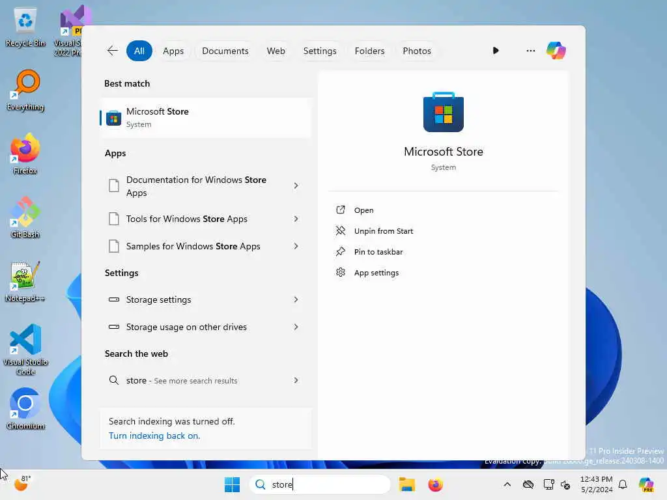Expand the store web search chevron
Viewport: 667px width, 500px height.
click(x=296, y=380)
